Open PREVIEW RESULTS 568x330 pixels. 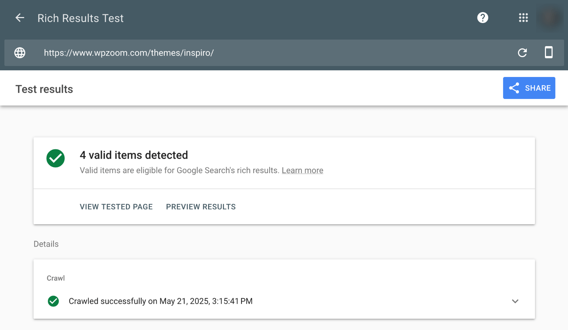201,207
